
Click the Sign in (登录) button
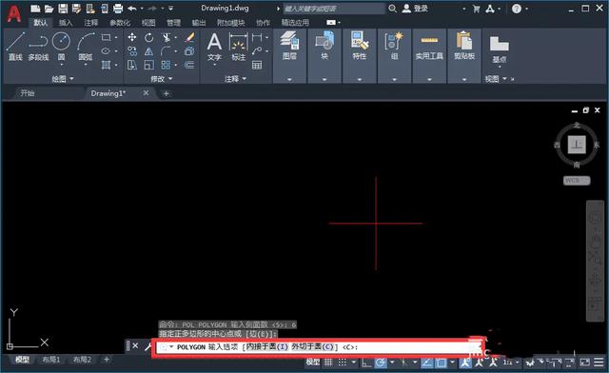click(x=416, y=9)
